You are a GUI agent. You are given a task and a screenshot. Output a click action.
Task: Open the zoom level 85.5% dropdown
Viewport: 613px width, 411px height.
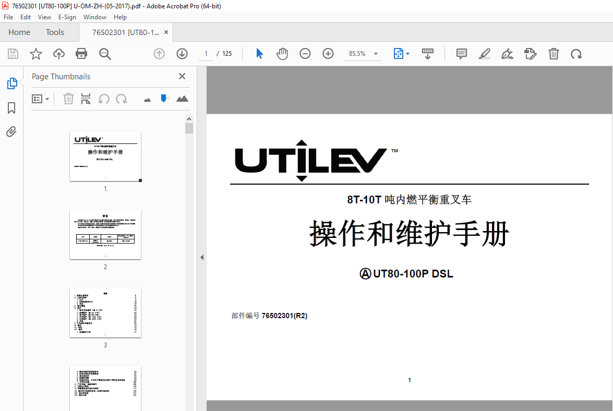(x=376, y=54)
